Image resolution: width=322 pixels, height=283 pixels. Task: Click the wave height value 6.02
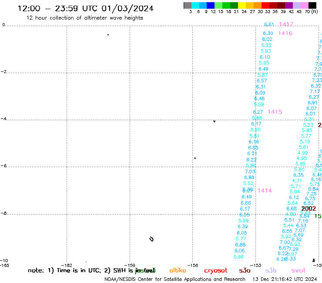[x=267, y=39]
